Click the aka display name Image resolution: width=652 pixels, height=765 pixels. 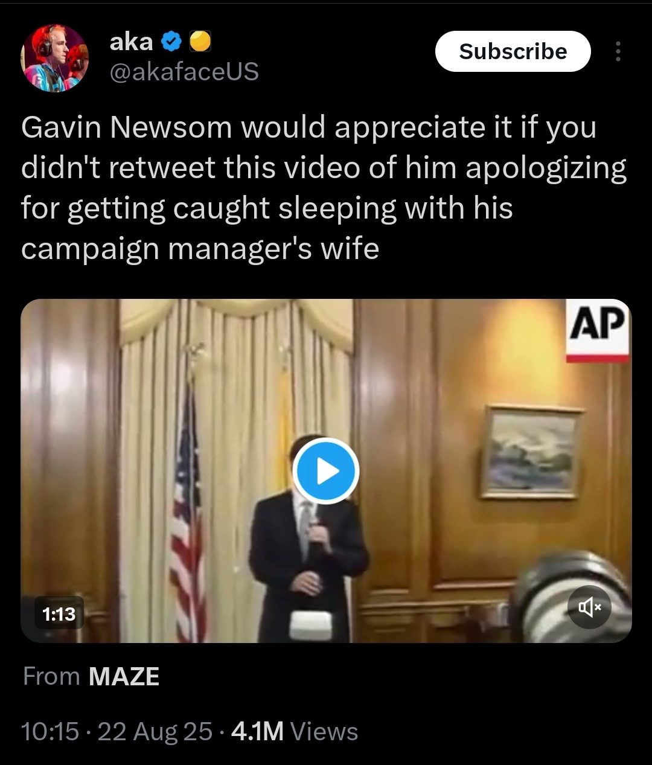click(131, 42)
